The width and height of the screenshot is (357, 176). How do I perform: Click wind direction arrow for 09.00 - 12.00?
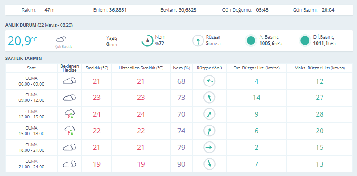pos(209,98)
